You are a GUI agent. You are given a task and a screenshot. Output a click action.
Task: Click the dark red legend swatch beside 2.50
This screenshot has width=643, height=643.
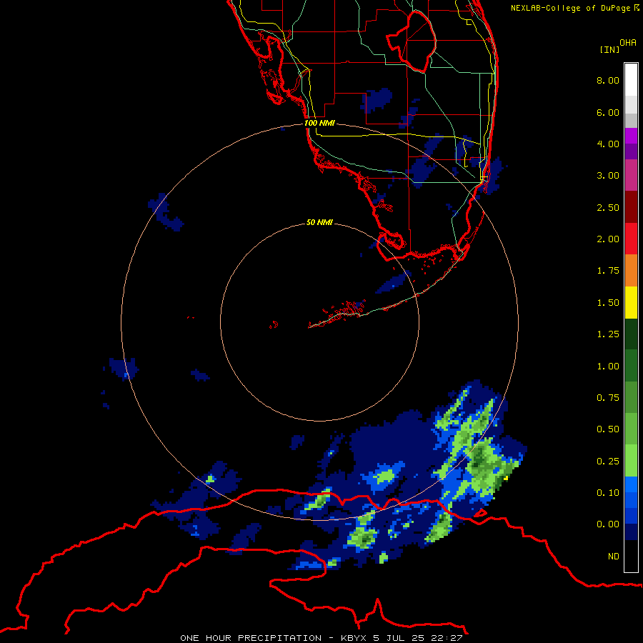click(631, 207)
